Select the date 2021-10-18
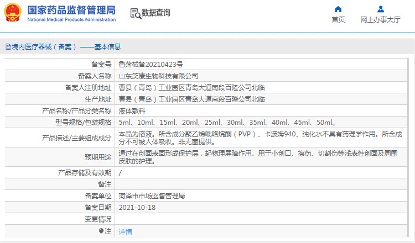The height and width of the screenshot is (243, 415). pyautogui.click(x=137, y=207)
